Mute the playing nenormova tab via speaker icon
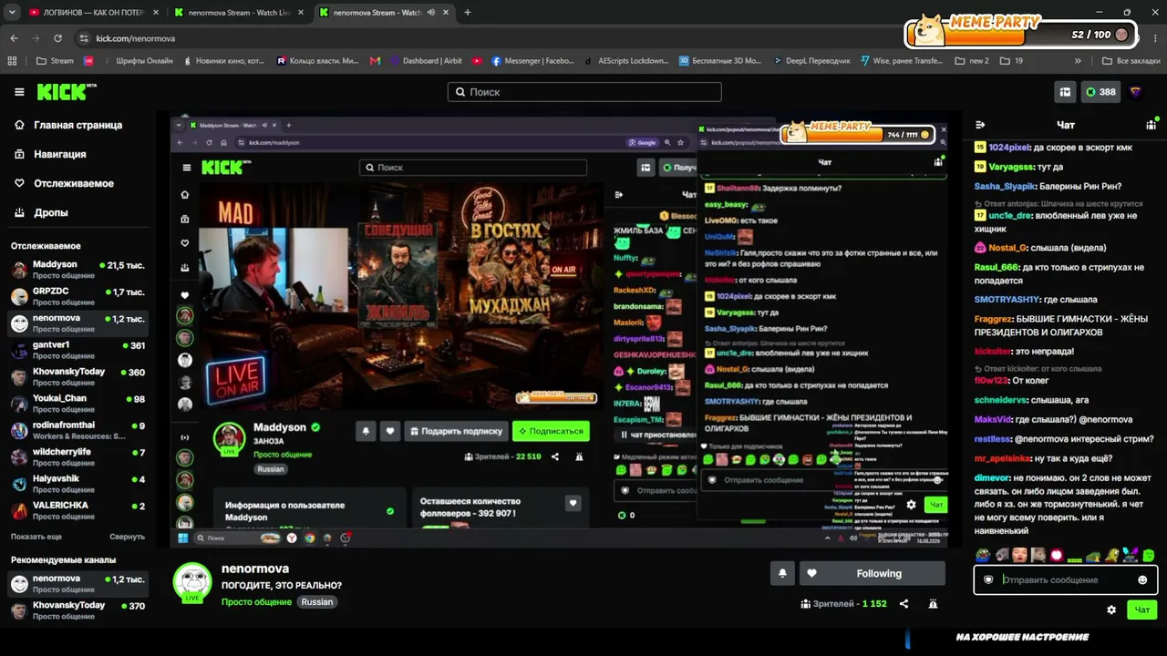 (x=431, y=13)
